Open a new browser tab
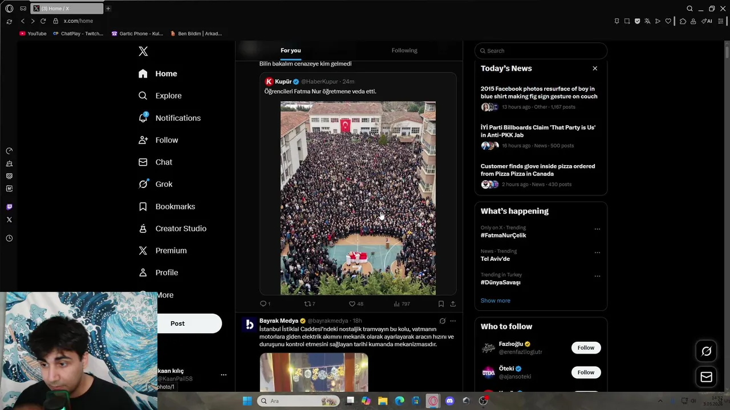 pos(108,9)
